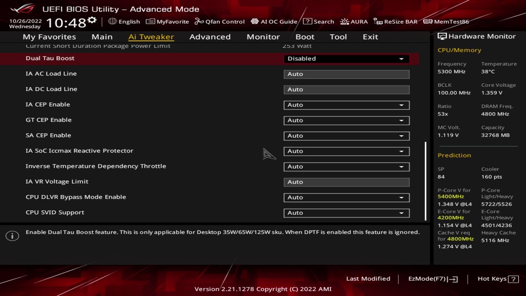The height and width of the screenshot is (296, 526).
Task: Open the AI OC Guide icon
Action: [255, 21]
